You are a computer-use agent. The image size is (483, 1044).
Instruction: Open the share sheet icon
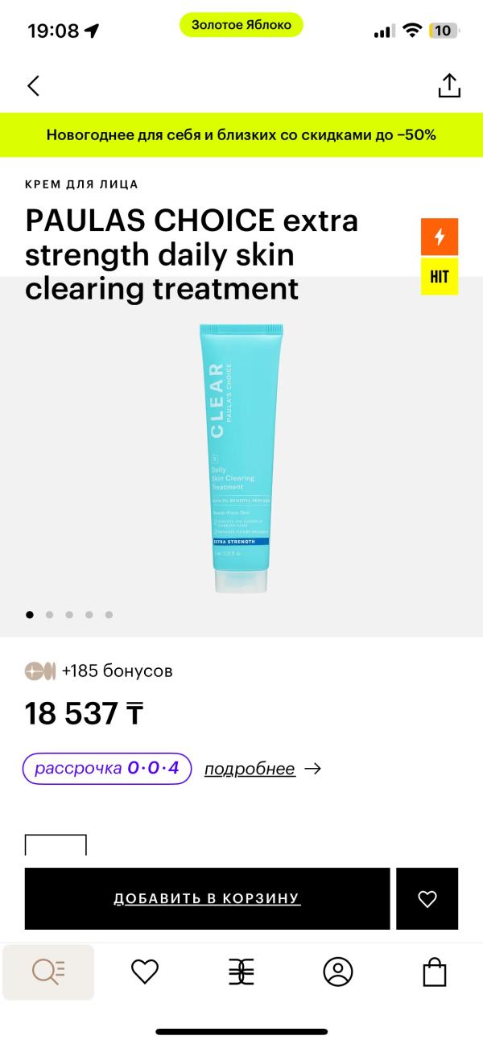448,85
